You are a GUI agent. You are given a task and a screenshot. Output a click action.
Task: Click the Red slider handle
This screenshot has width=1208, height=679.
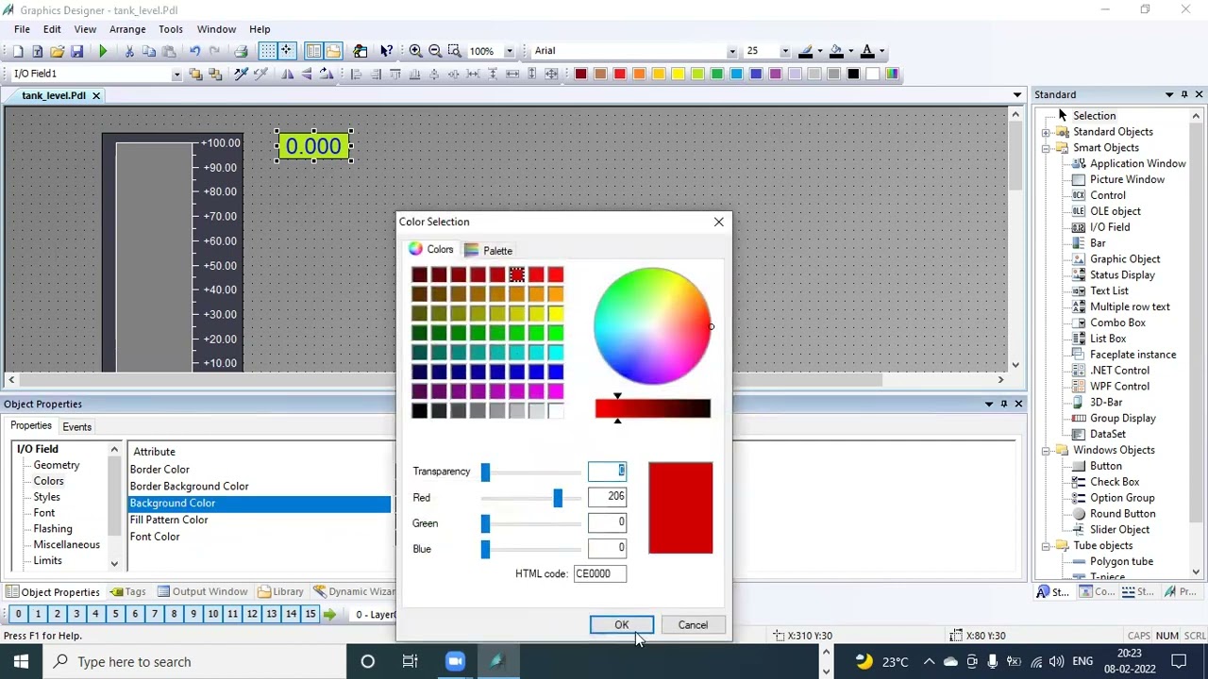point(558,497)
